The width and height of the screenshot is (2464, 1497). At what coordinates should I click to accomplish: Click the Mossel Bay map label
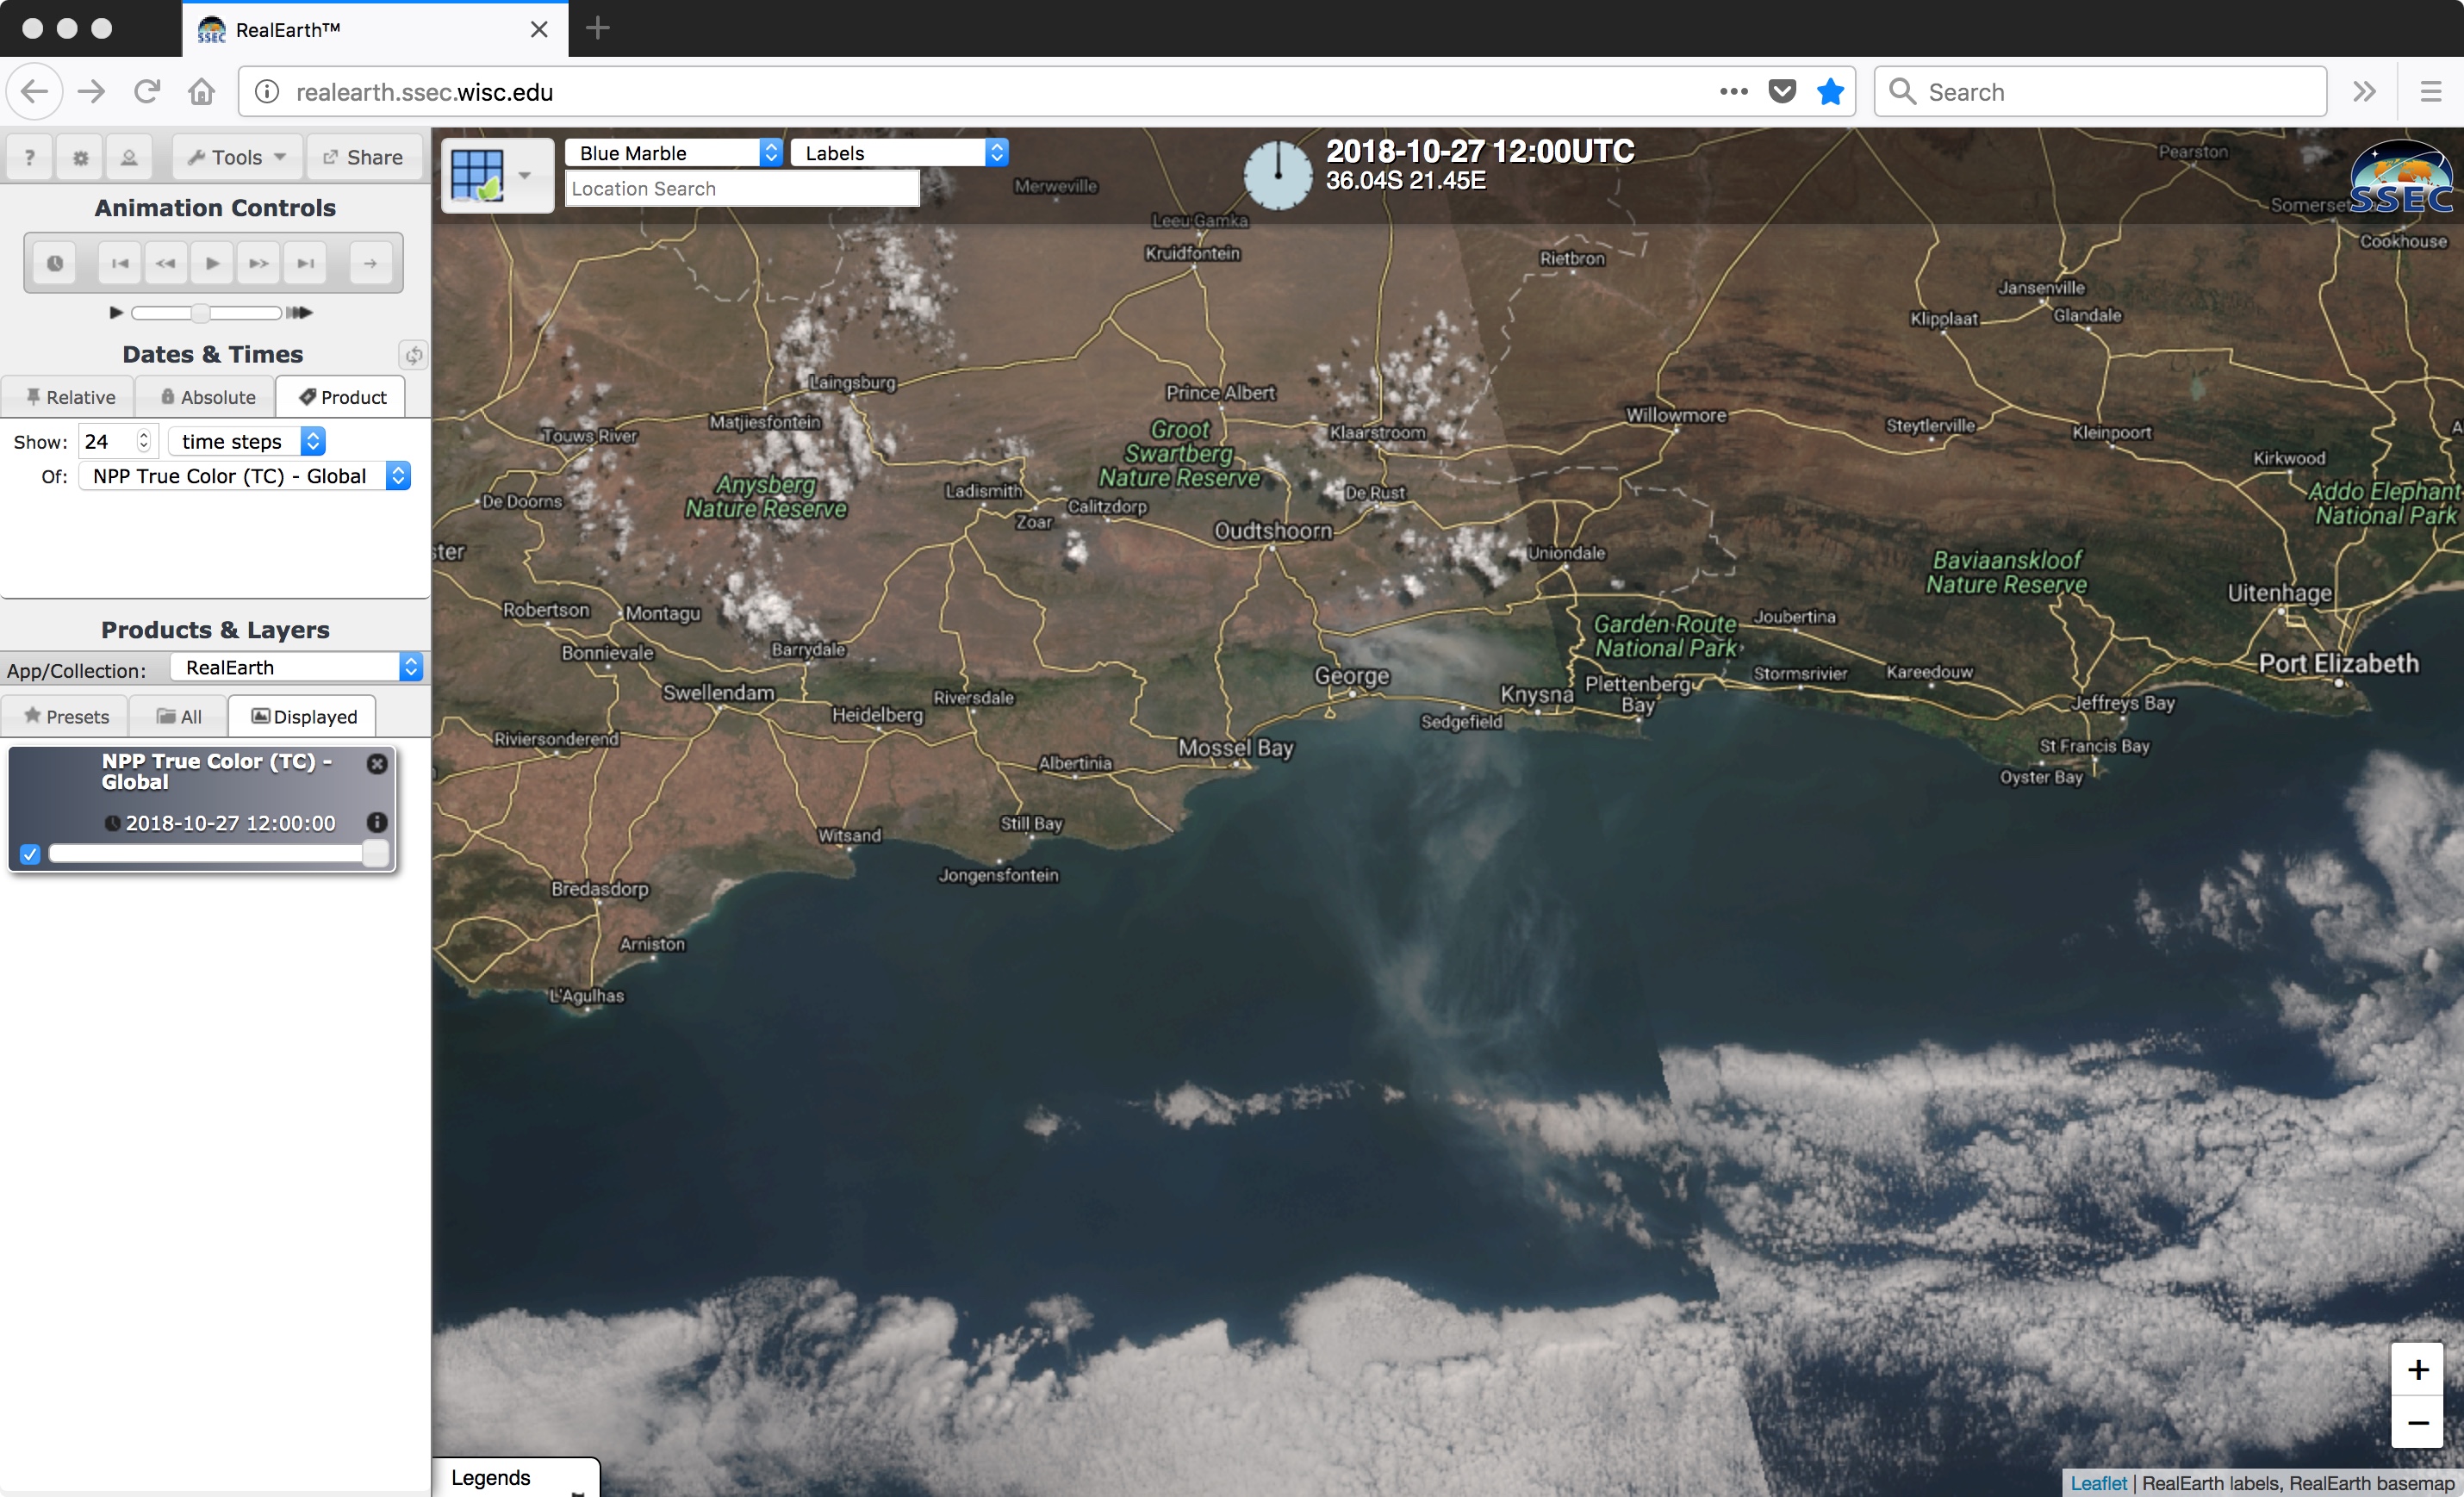click(x=1235, y=747)
